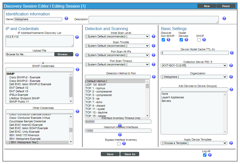Open help beside the Log All checkbox
This screenshot has height=164, width=240.
210,155
